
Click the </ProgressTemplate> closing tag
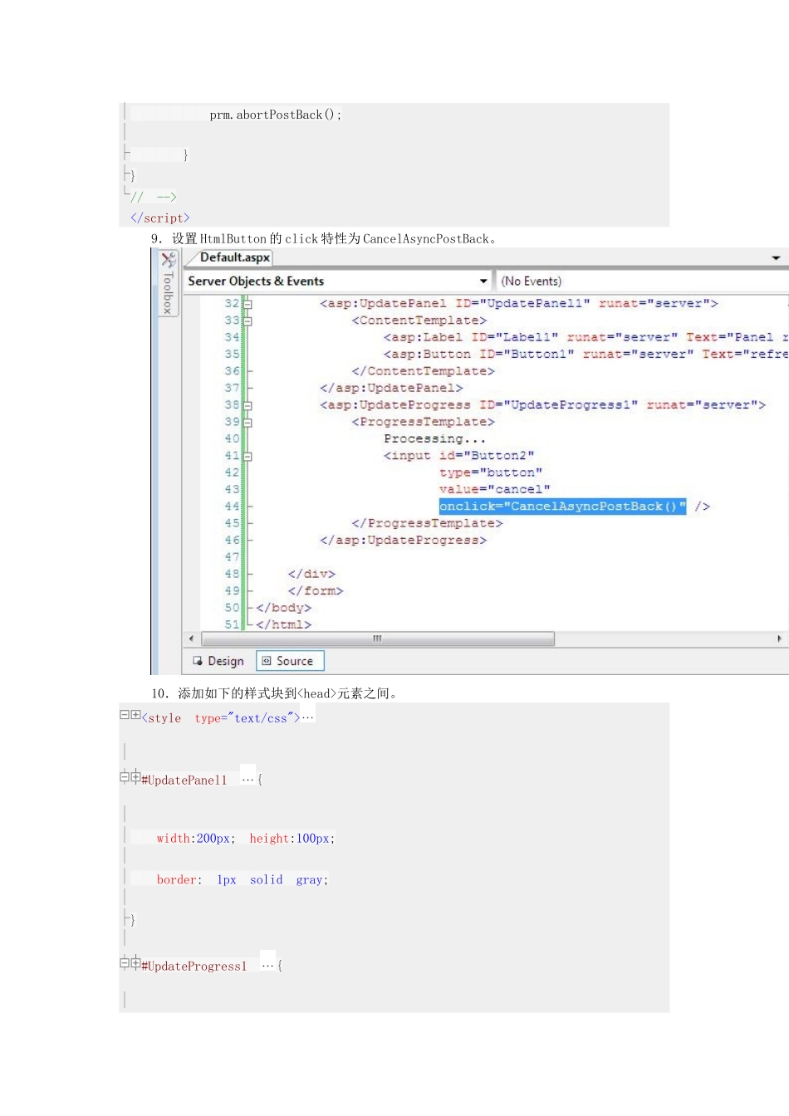[427, 523]
